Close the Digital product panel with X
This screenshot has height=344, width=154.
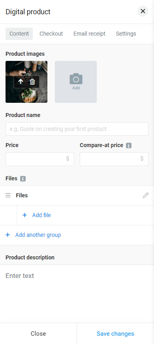143,11
